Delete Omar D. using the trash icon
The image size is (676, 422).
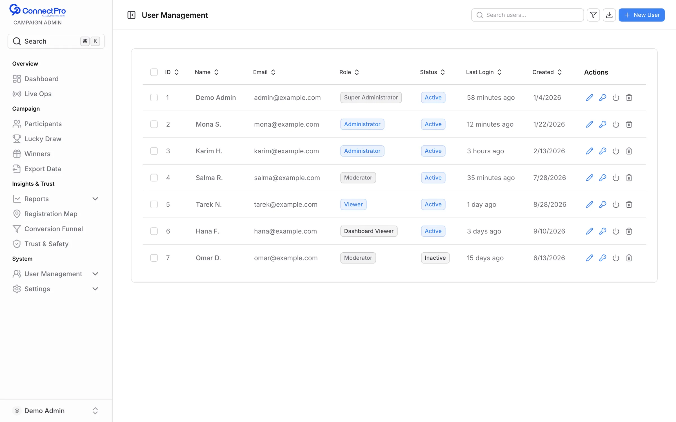(x=629, y=258)
